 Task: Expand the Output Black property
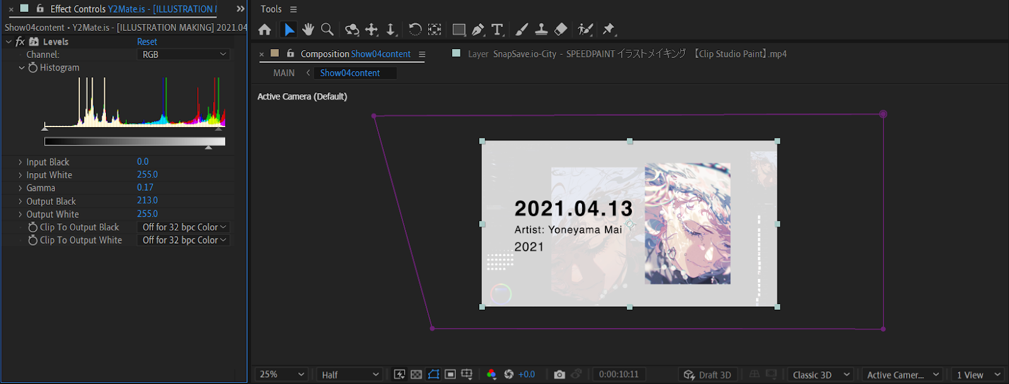(x=20, y=201)
